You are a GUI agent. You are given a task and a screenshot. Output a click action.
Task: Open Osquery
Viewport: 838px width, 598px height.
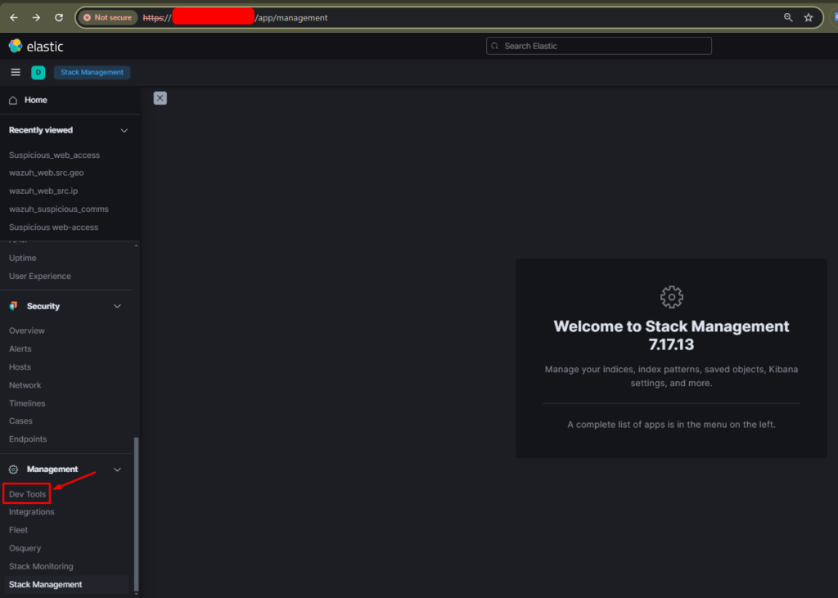[x=25, y=548]
